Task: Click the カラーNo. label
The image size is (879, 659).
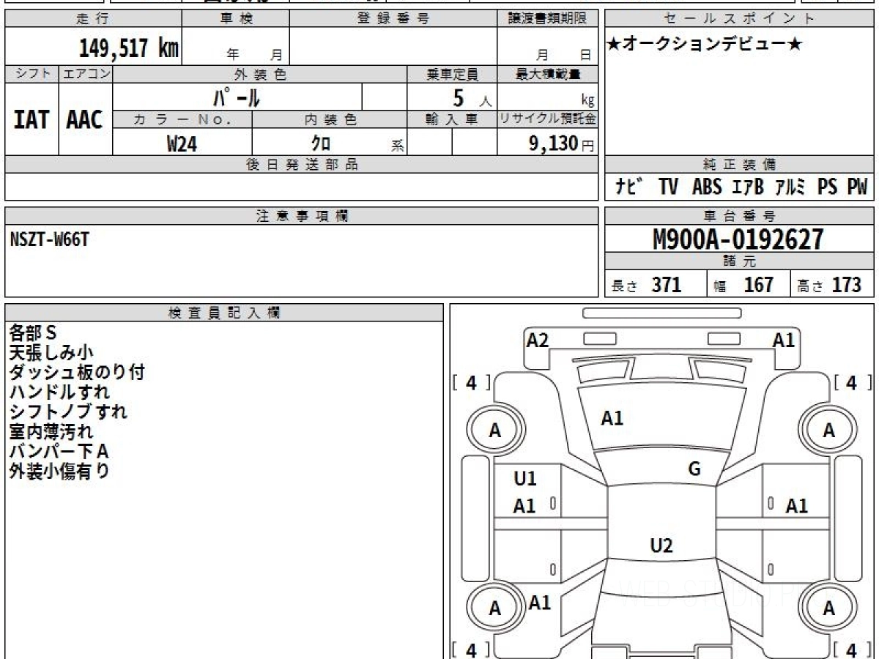Action: (182, 119)
